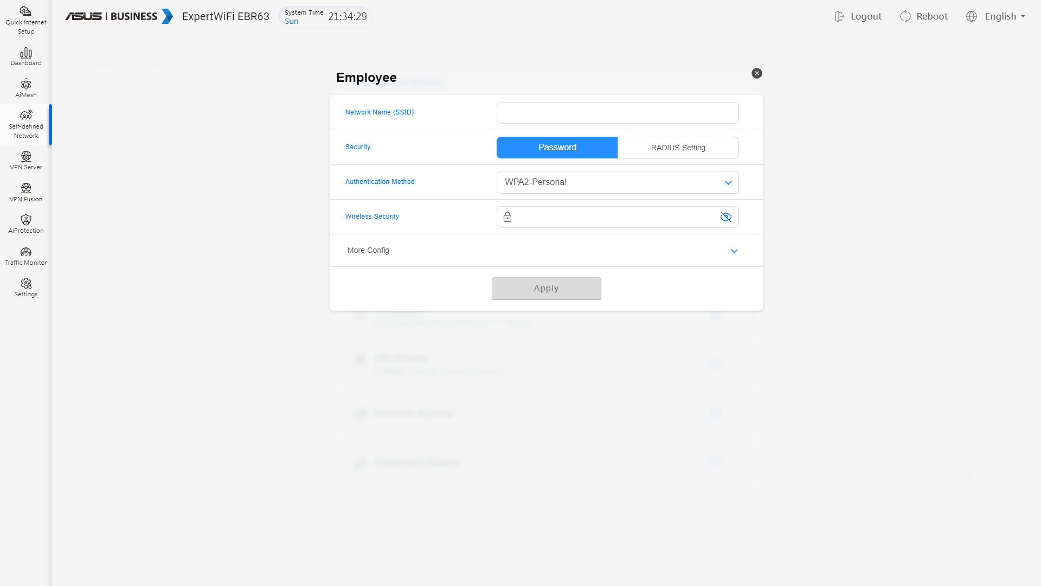Image resolution: width=1041 pixels, height=586 pixels.
Task: Select the Self-defined Network menu item
Action: 25,125
